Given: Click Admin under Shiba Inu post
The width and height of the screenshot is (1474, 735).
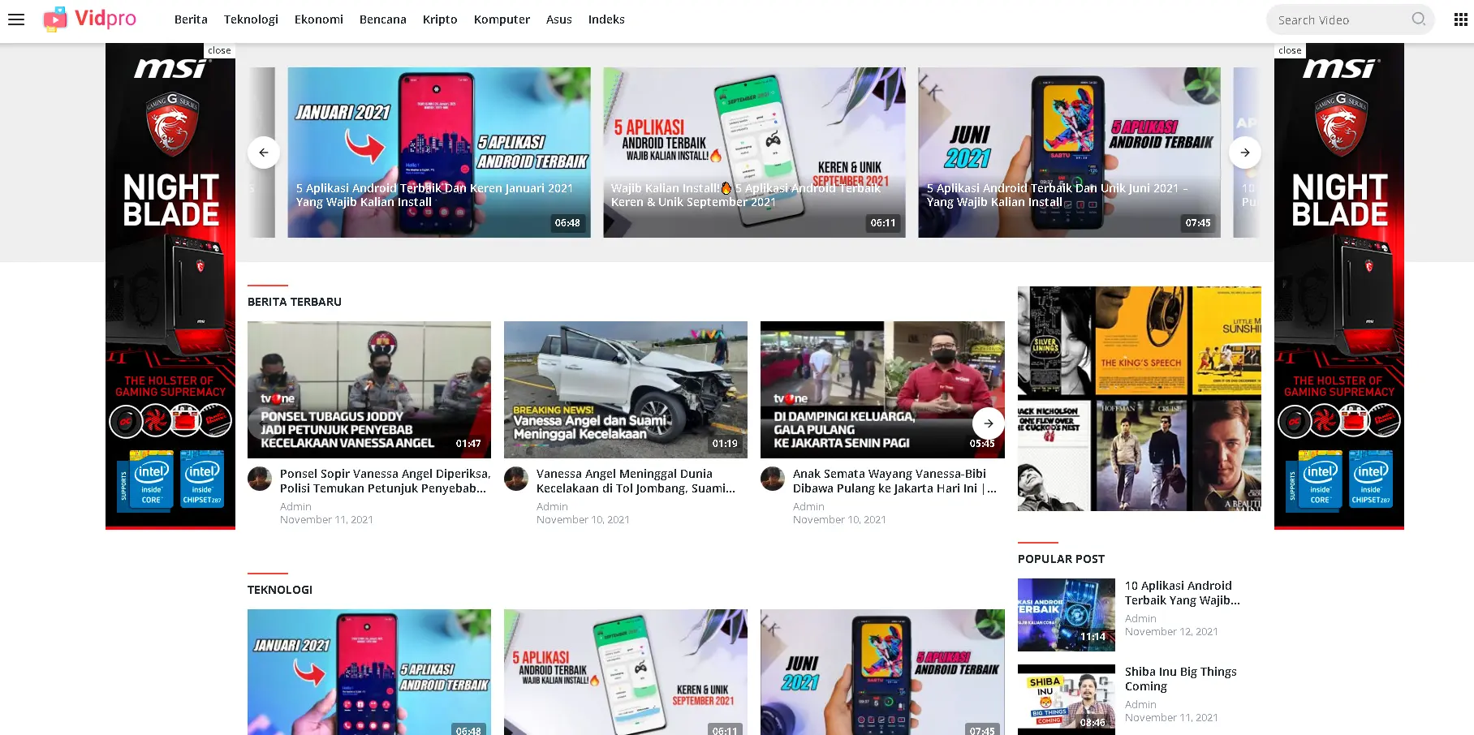Looking at the screenshot, I should click(x=1140, y=704).
